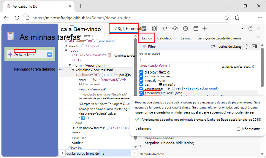The height and width of the screenshot is (158, 266).
Task: Uncheck the Cor property checkbox
Action: [141, 84]
